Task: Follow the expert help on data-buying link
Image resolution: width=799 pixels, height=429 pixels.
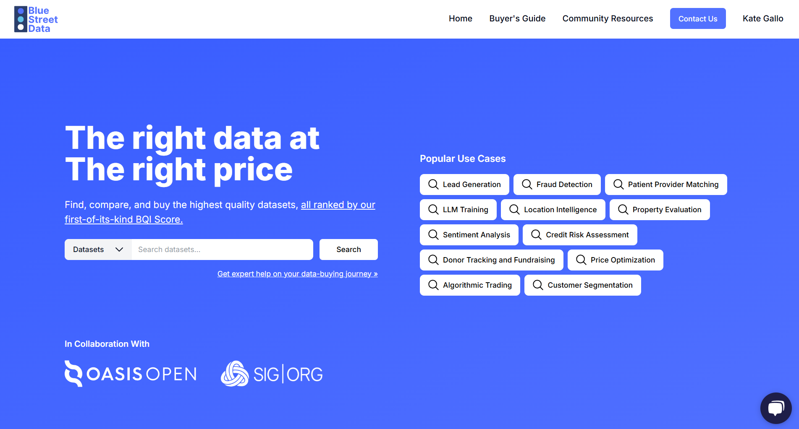Action: 297,273
